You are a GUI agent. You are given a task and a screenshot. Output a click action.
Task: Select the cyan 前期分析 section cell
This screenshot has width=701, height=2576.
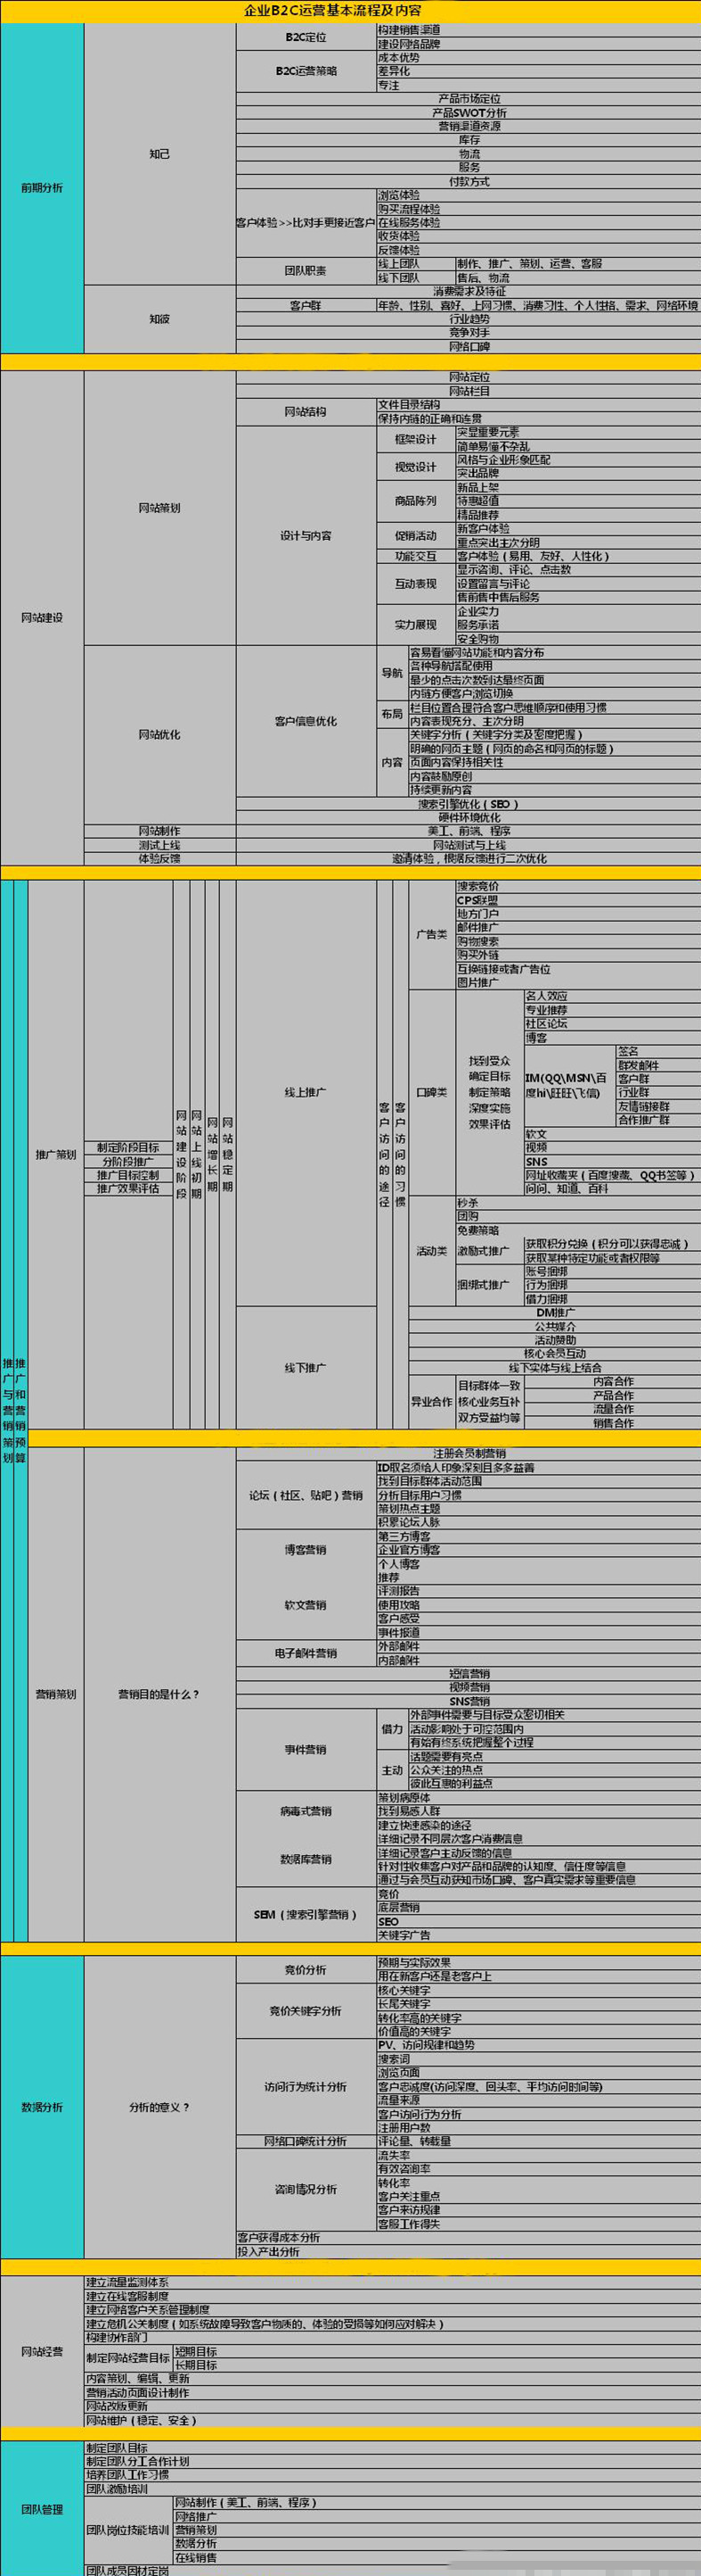tap(41, 188)
